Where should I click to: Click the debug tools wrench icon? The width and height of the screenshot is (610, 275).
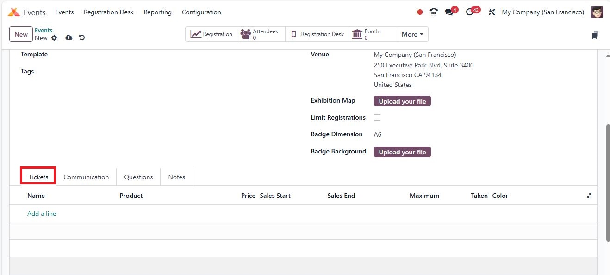click(x=492, y=12)
